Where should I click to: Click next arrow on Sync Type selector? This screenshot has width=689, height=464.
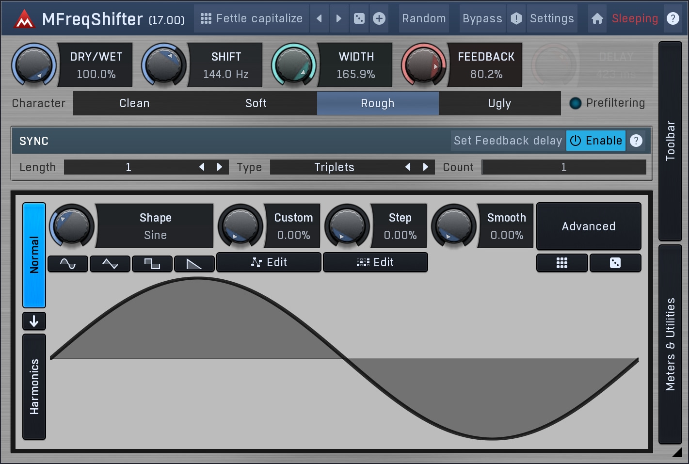tap(426, 167)
